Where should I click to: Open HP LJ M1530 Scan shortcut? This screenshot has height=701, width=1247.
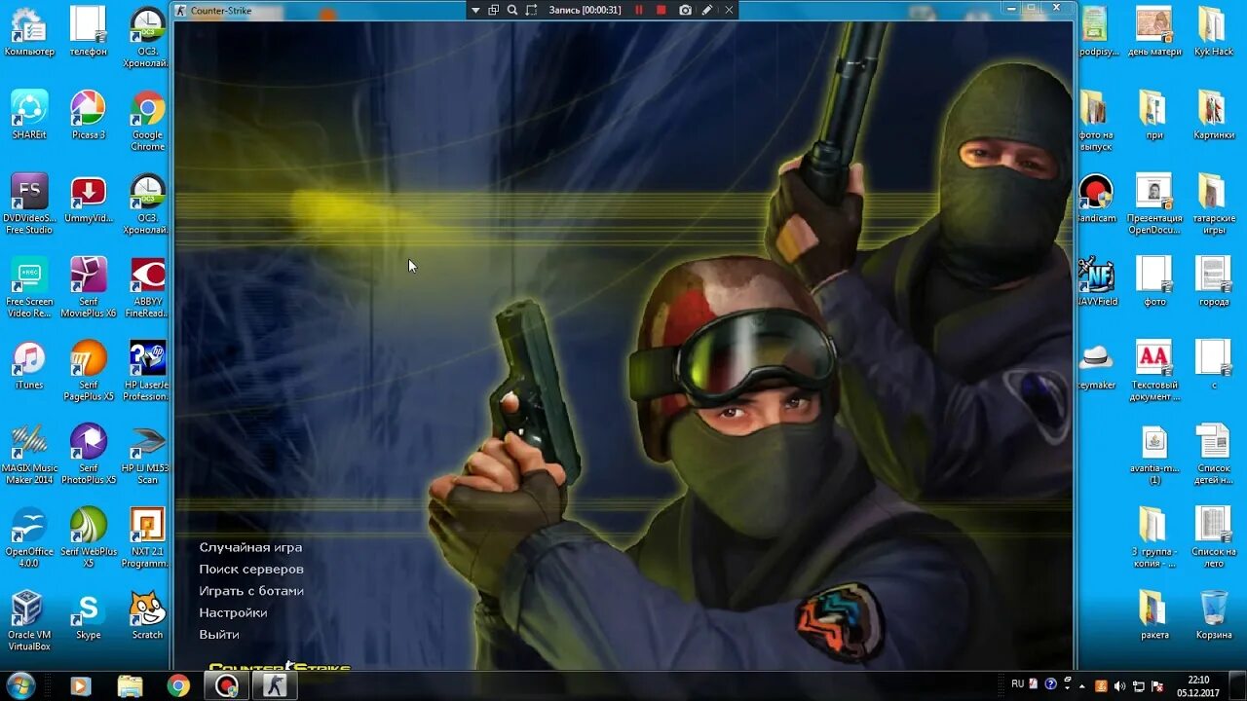(148, 454)
